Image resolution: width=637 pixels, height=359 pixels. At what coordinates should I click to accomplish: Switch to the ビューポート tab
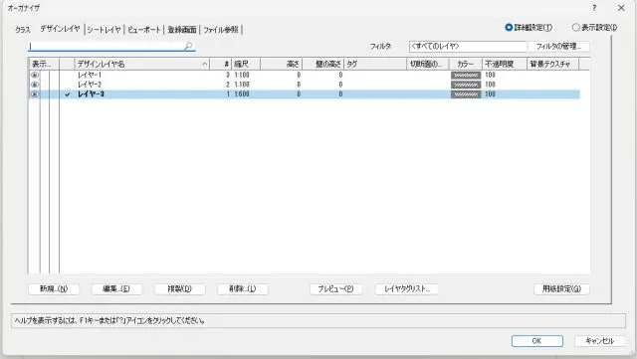point(144,30)
